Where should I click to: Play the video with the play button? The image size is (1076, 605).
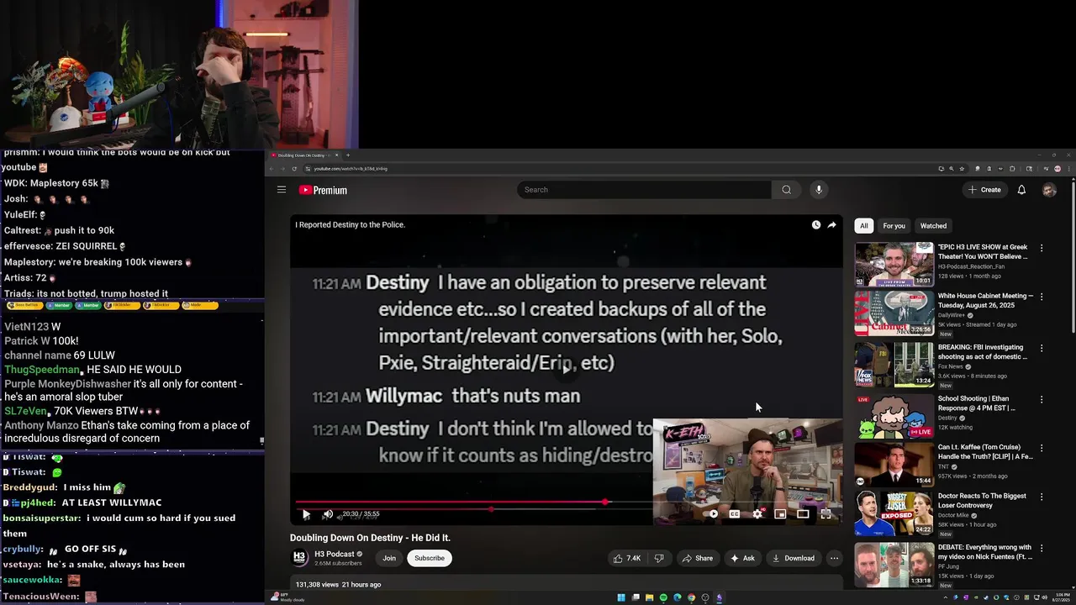[x=306, y=513]
